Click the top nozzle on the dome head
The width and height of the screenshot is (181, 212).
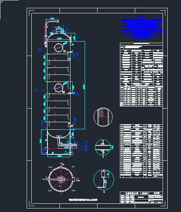tap(59, 30)
